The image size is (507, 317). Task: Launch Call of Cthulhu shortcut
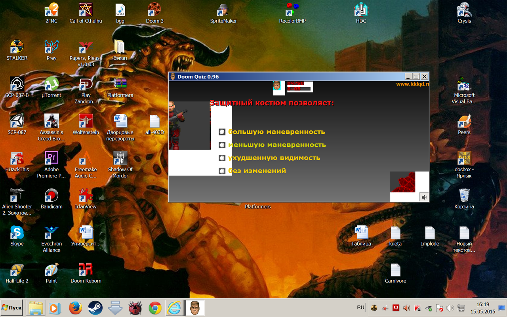86,13
